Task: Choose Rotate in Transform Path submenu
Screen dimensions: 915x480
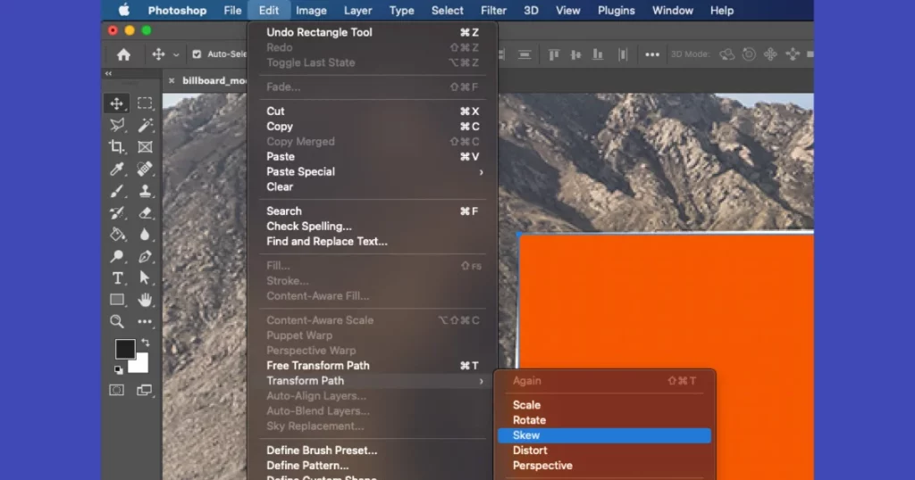Action: pyautogui.click(x=605, y=420)
